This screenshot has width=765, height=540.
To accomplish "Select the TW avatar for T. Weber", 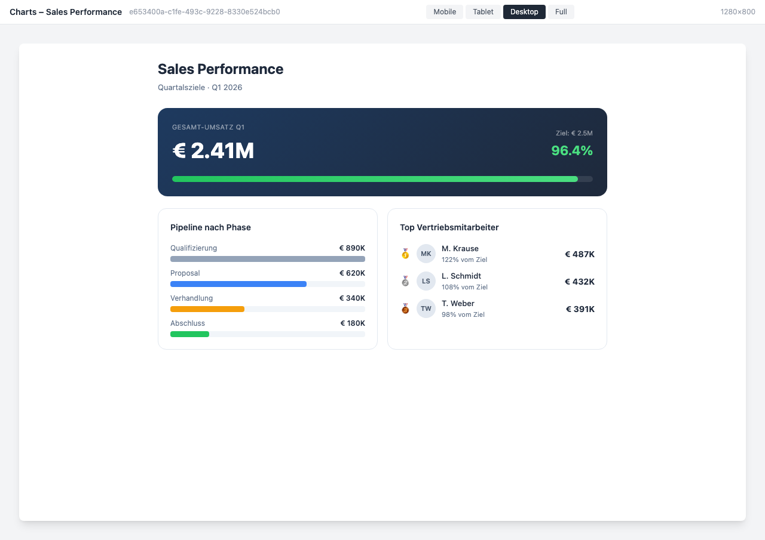I will pyautogui.click(x=426, y=308).
